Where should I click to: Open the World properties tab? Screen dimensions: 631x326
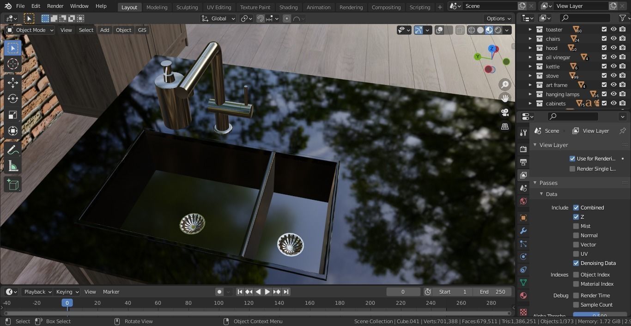[523, 201]
